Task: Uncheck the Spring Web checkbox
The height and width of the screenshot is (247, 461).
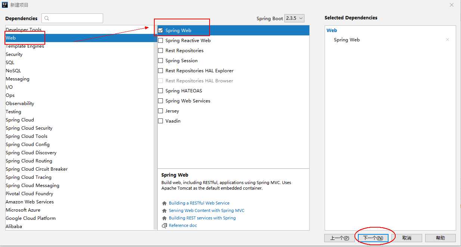Action: (161, 31)
